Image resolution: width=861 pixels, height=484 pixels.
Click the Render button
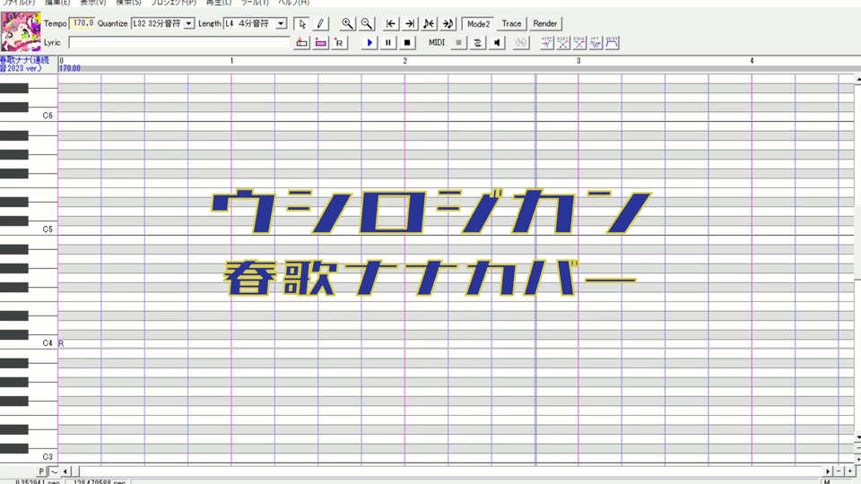click(544, 23)
